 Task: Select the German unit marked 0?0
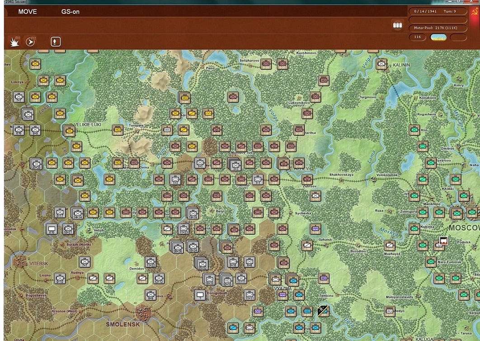point(52,229)
